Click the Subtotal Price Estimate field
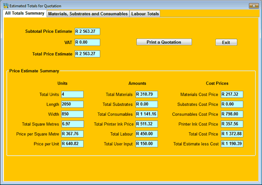 point(87,31)
